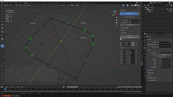The width and height of the screenshot is (173, 97).
Task: Click the viewport zoom magnifier icon
Action: (117, 18)
